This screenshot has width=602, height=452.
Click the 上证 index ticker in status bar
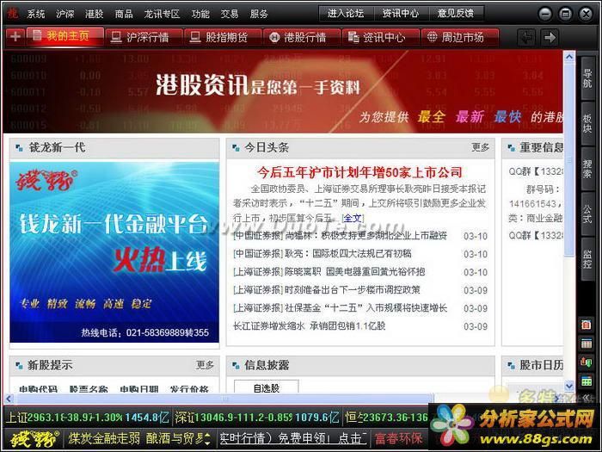pos(88,418)
